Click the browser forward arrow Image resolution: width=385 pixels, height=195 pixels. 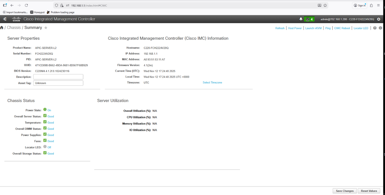click(x=19, y=5)
